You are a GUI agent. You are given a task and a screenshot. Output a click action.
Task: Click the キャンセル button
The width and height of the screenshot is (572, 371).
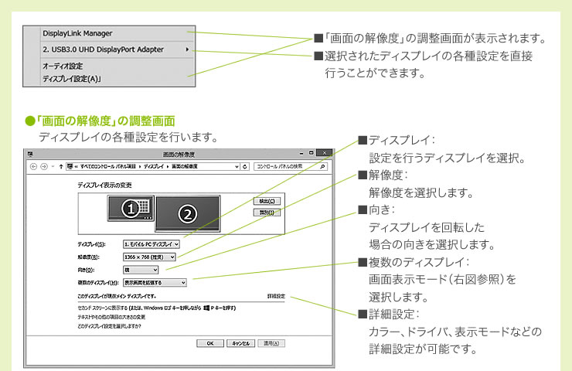coord(240,343)
